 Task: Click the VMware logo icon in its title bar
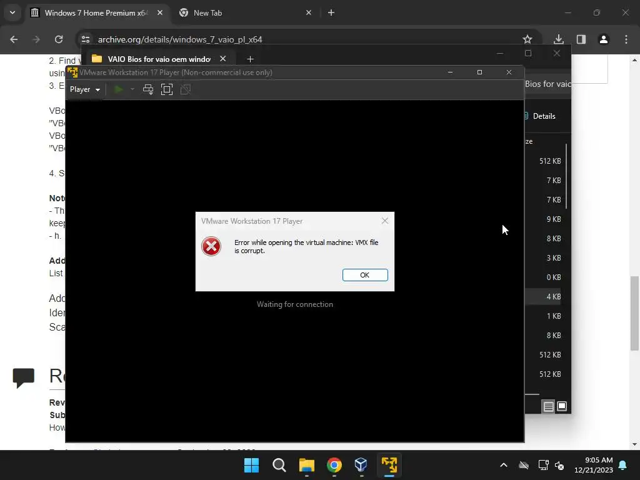coord(72,72)
